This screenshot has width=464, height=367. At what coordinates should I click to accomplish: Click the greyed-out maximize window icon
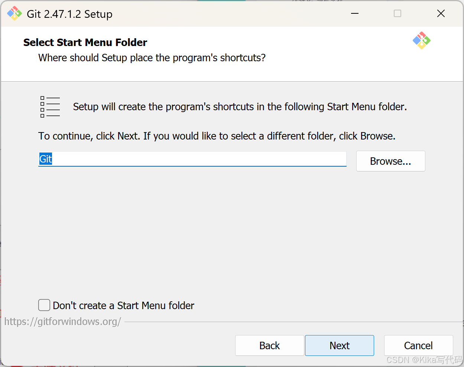(398, 14)
